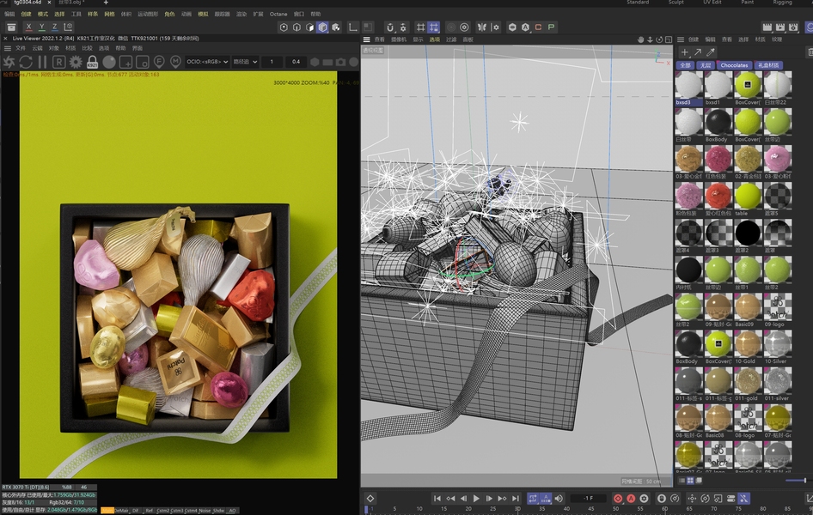Image resolution: width=813 pixels, height=515 pixels.
Task: Click the orange C icon in toolbar
Action: pyautogui.click(x=538, y=27)
